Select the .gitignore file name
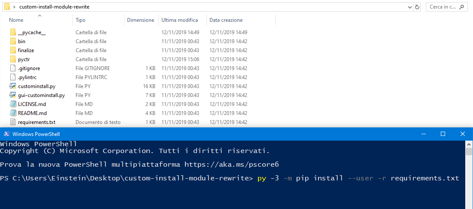Viewport: 473px width, 209px height. [x=29, y=68]
